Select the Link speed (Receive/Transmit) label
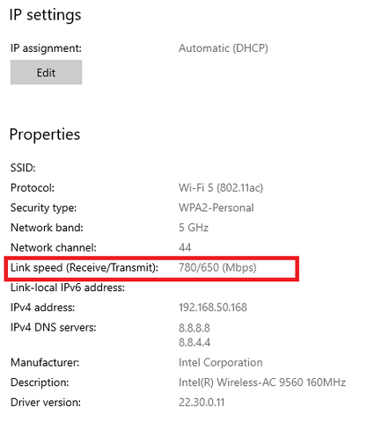The image size is (367, 422). [84, 267]
